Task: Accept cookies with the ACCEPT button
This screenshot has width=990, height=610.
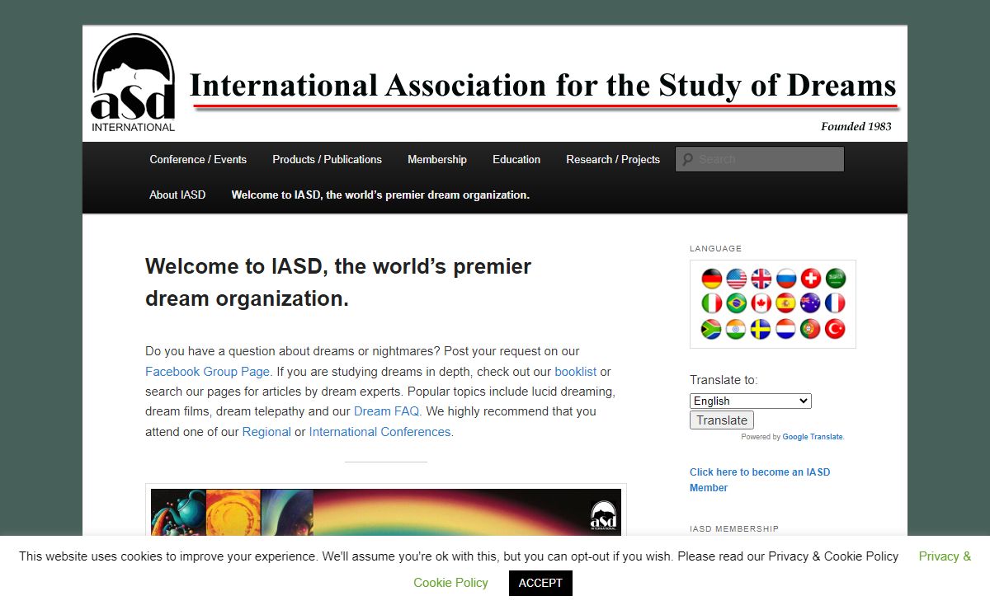Action: click(x=540, y=583)
